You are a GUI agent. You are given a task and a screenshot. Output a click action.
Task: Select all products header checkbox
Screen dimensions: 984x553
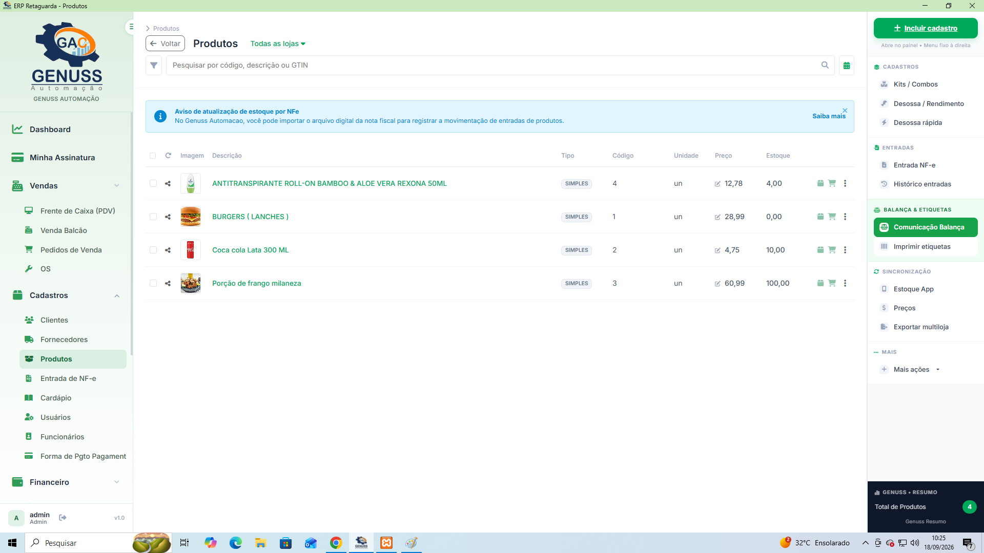153,156
